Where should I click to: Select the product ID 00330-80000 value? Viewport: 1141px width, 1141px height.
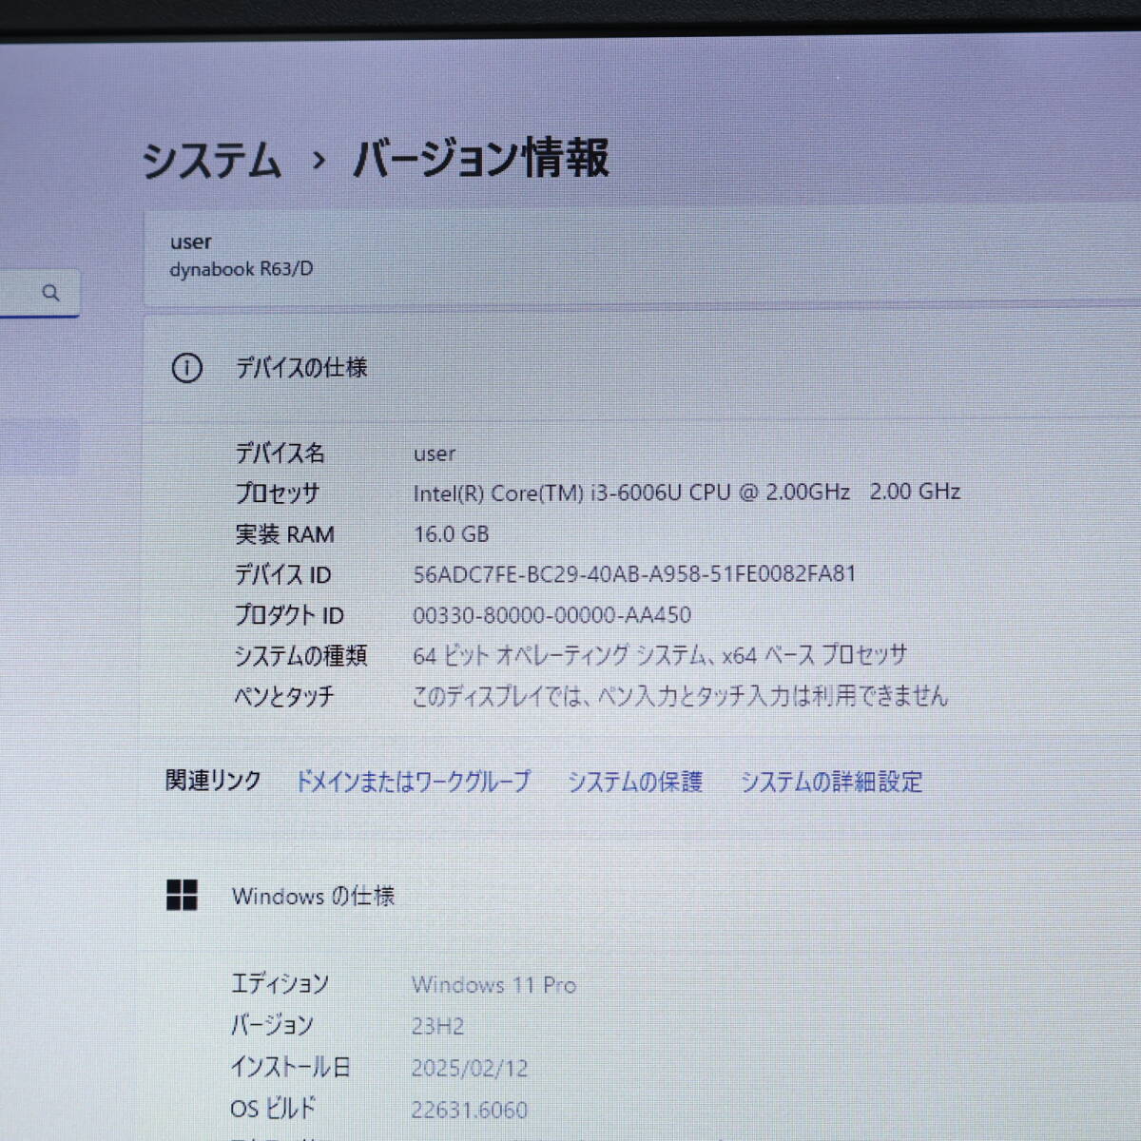click(x=551, y=614)
